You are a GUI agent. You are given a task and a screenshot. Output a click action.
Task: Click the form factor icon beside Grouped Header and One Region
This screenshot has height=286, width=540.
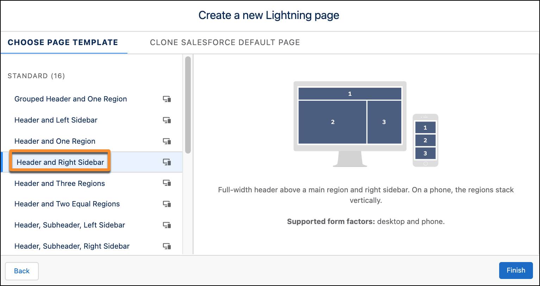(167, 99)
